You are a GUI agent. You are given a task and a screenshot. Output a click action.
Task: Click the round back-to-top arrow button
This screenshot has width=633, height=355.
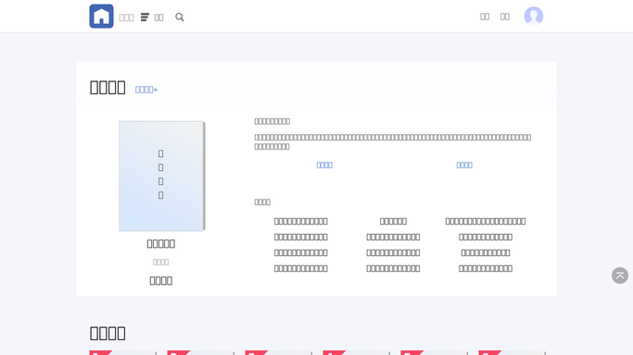[x=620, y=275]
